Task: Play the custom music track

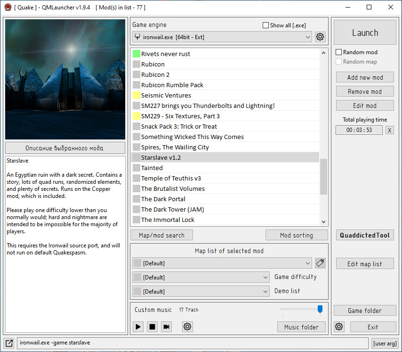Action: tap(138, 327)
